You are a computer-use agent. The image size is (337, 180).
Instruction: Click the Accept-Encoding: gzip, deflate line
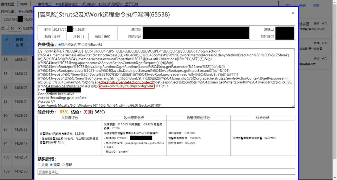(x=62, y=98)
